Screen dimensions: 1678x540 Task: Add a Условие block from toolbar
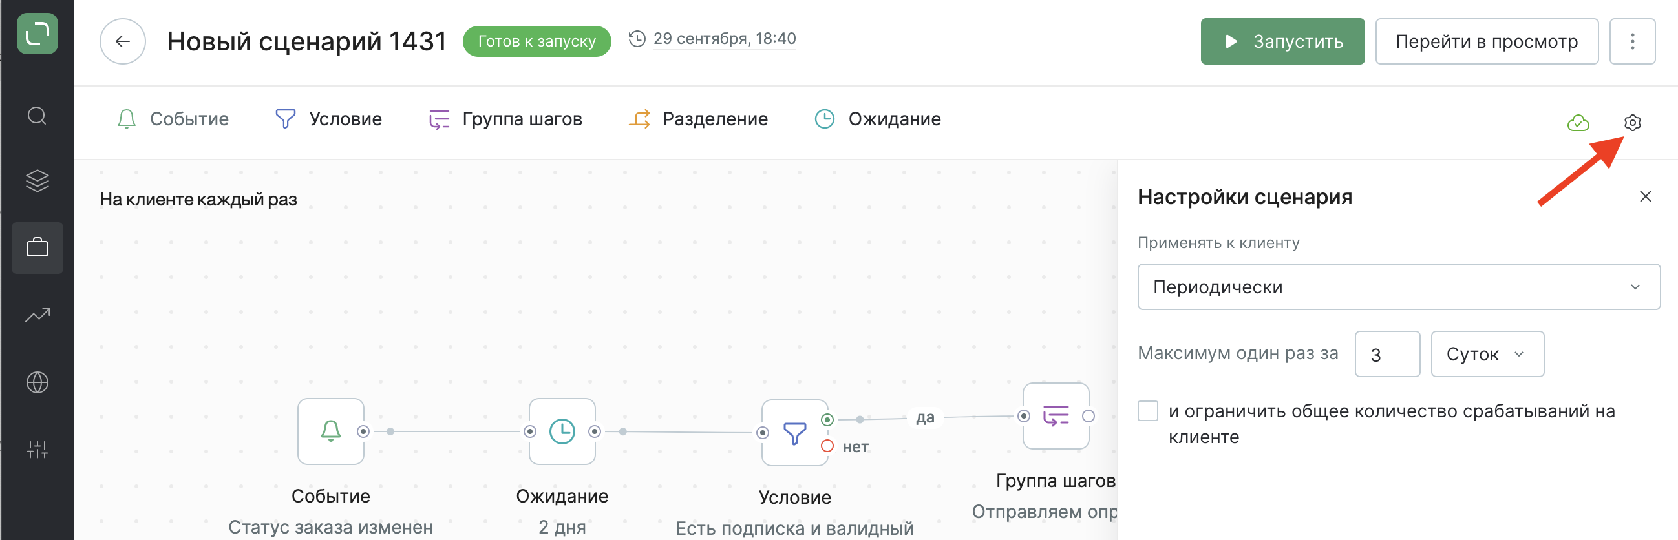tap(328, 119)
